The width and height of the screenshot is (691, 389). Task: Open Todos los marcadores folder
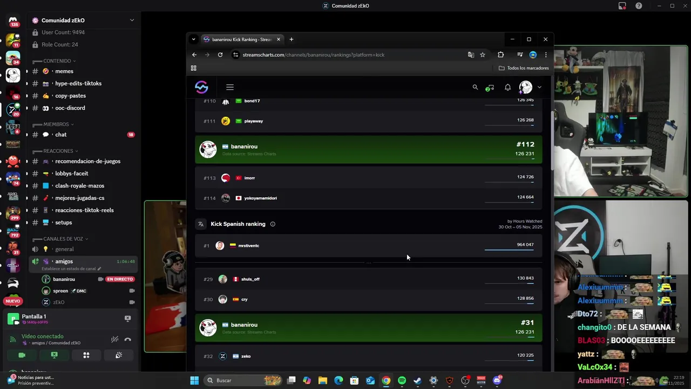(x=524, y=68)
